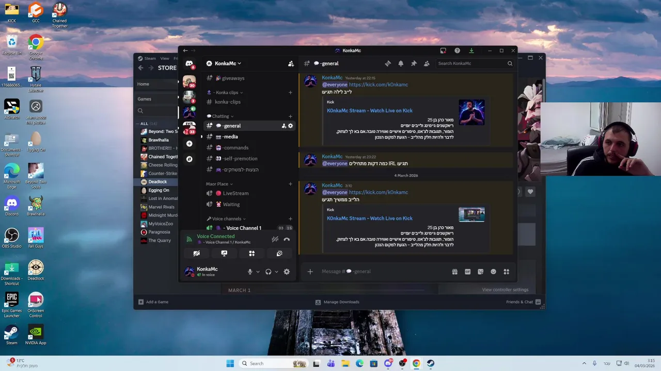Create channel in Maor Place category
Screen dimensions: 661x371
point(290,184)
